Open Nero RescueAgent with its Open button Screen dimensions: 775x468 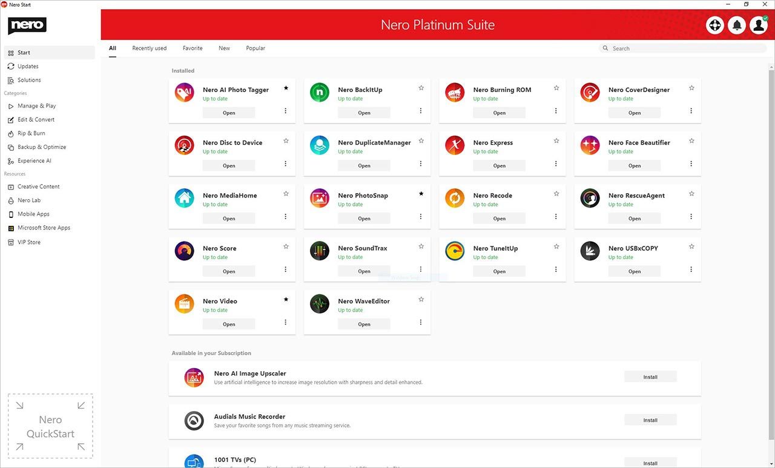[635, 219]
